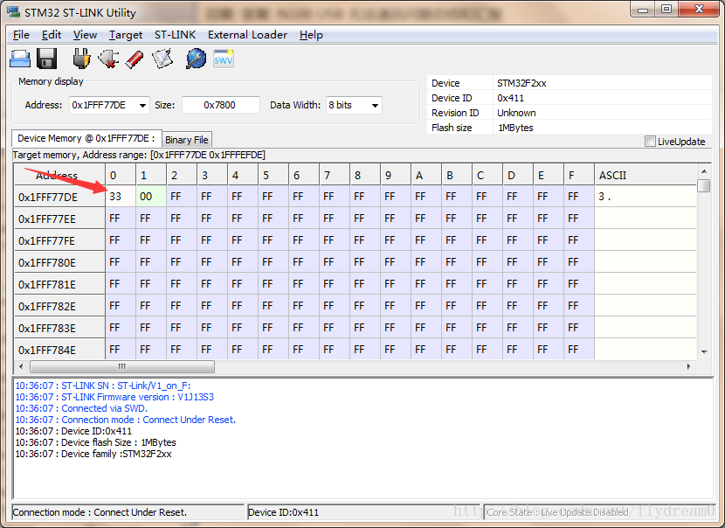
Task: Maximize the ST-LINK Utility window
Action: (x=666, y=10)
